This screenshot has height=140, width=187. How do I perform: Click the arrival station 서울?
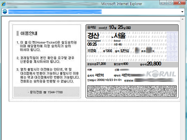click(120, 35)
